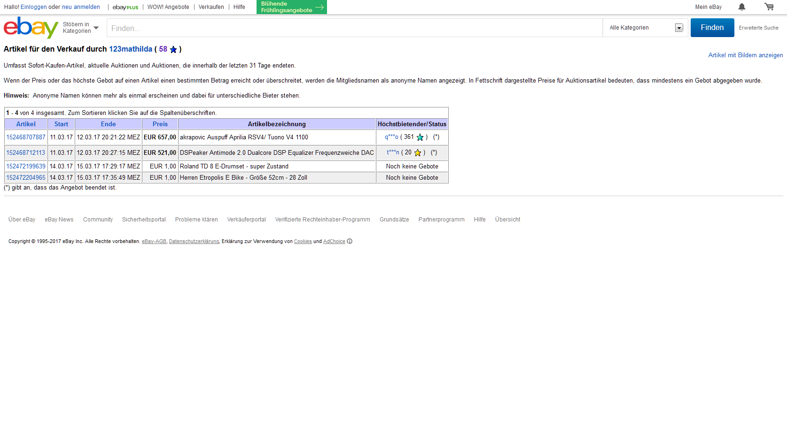Screen dimensions: 787x426
Task: Open bidder q***o profile link
Action: [x=391, y=137]
